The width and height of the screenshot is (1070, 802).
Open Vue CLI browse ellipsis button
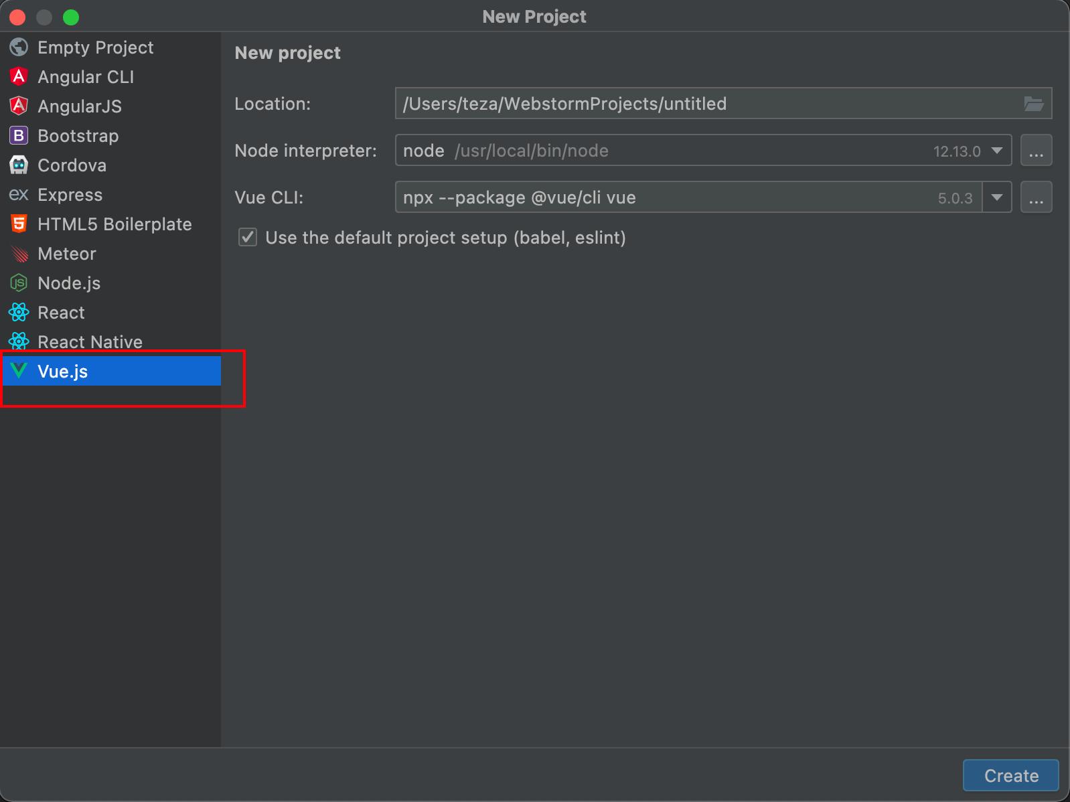click(x=1036, y=197)
